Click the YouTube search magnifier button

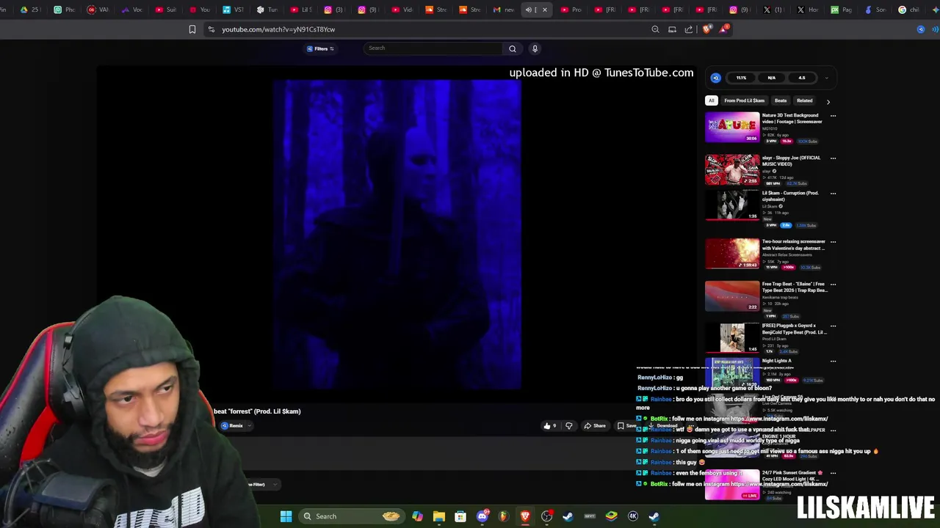(513, 48)
